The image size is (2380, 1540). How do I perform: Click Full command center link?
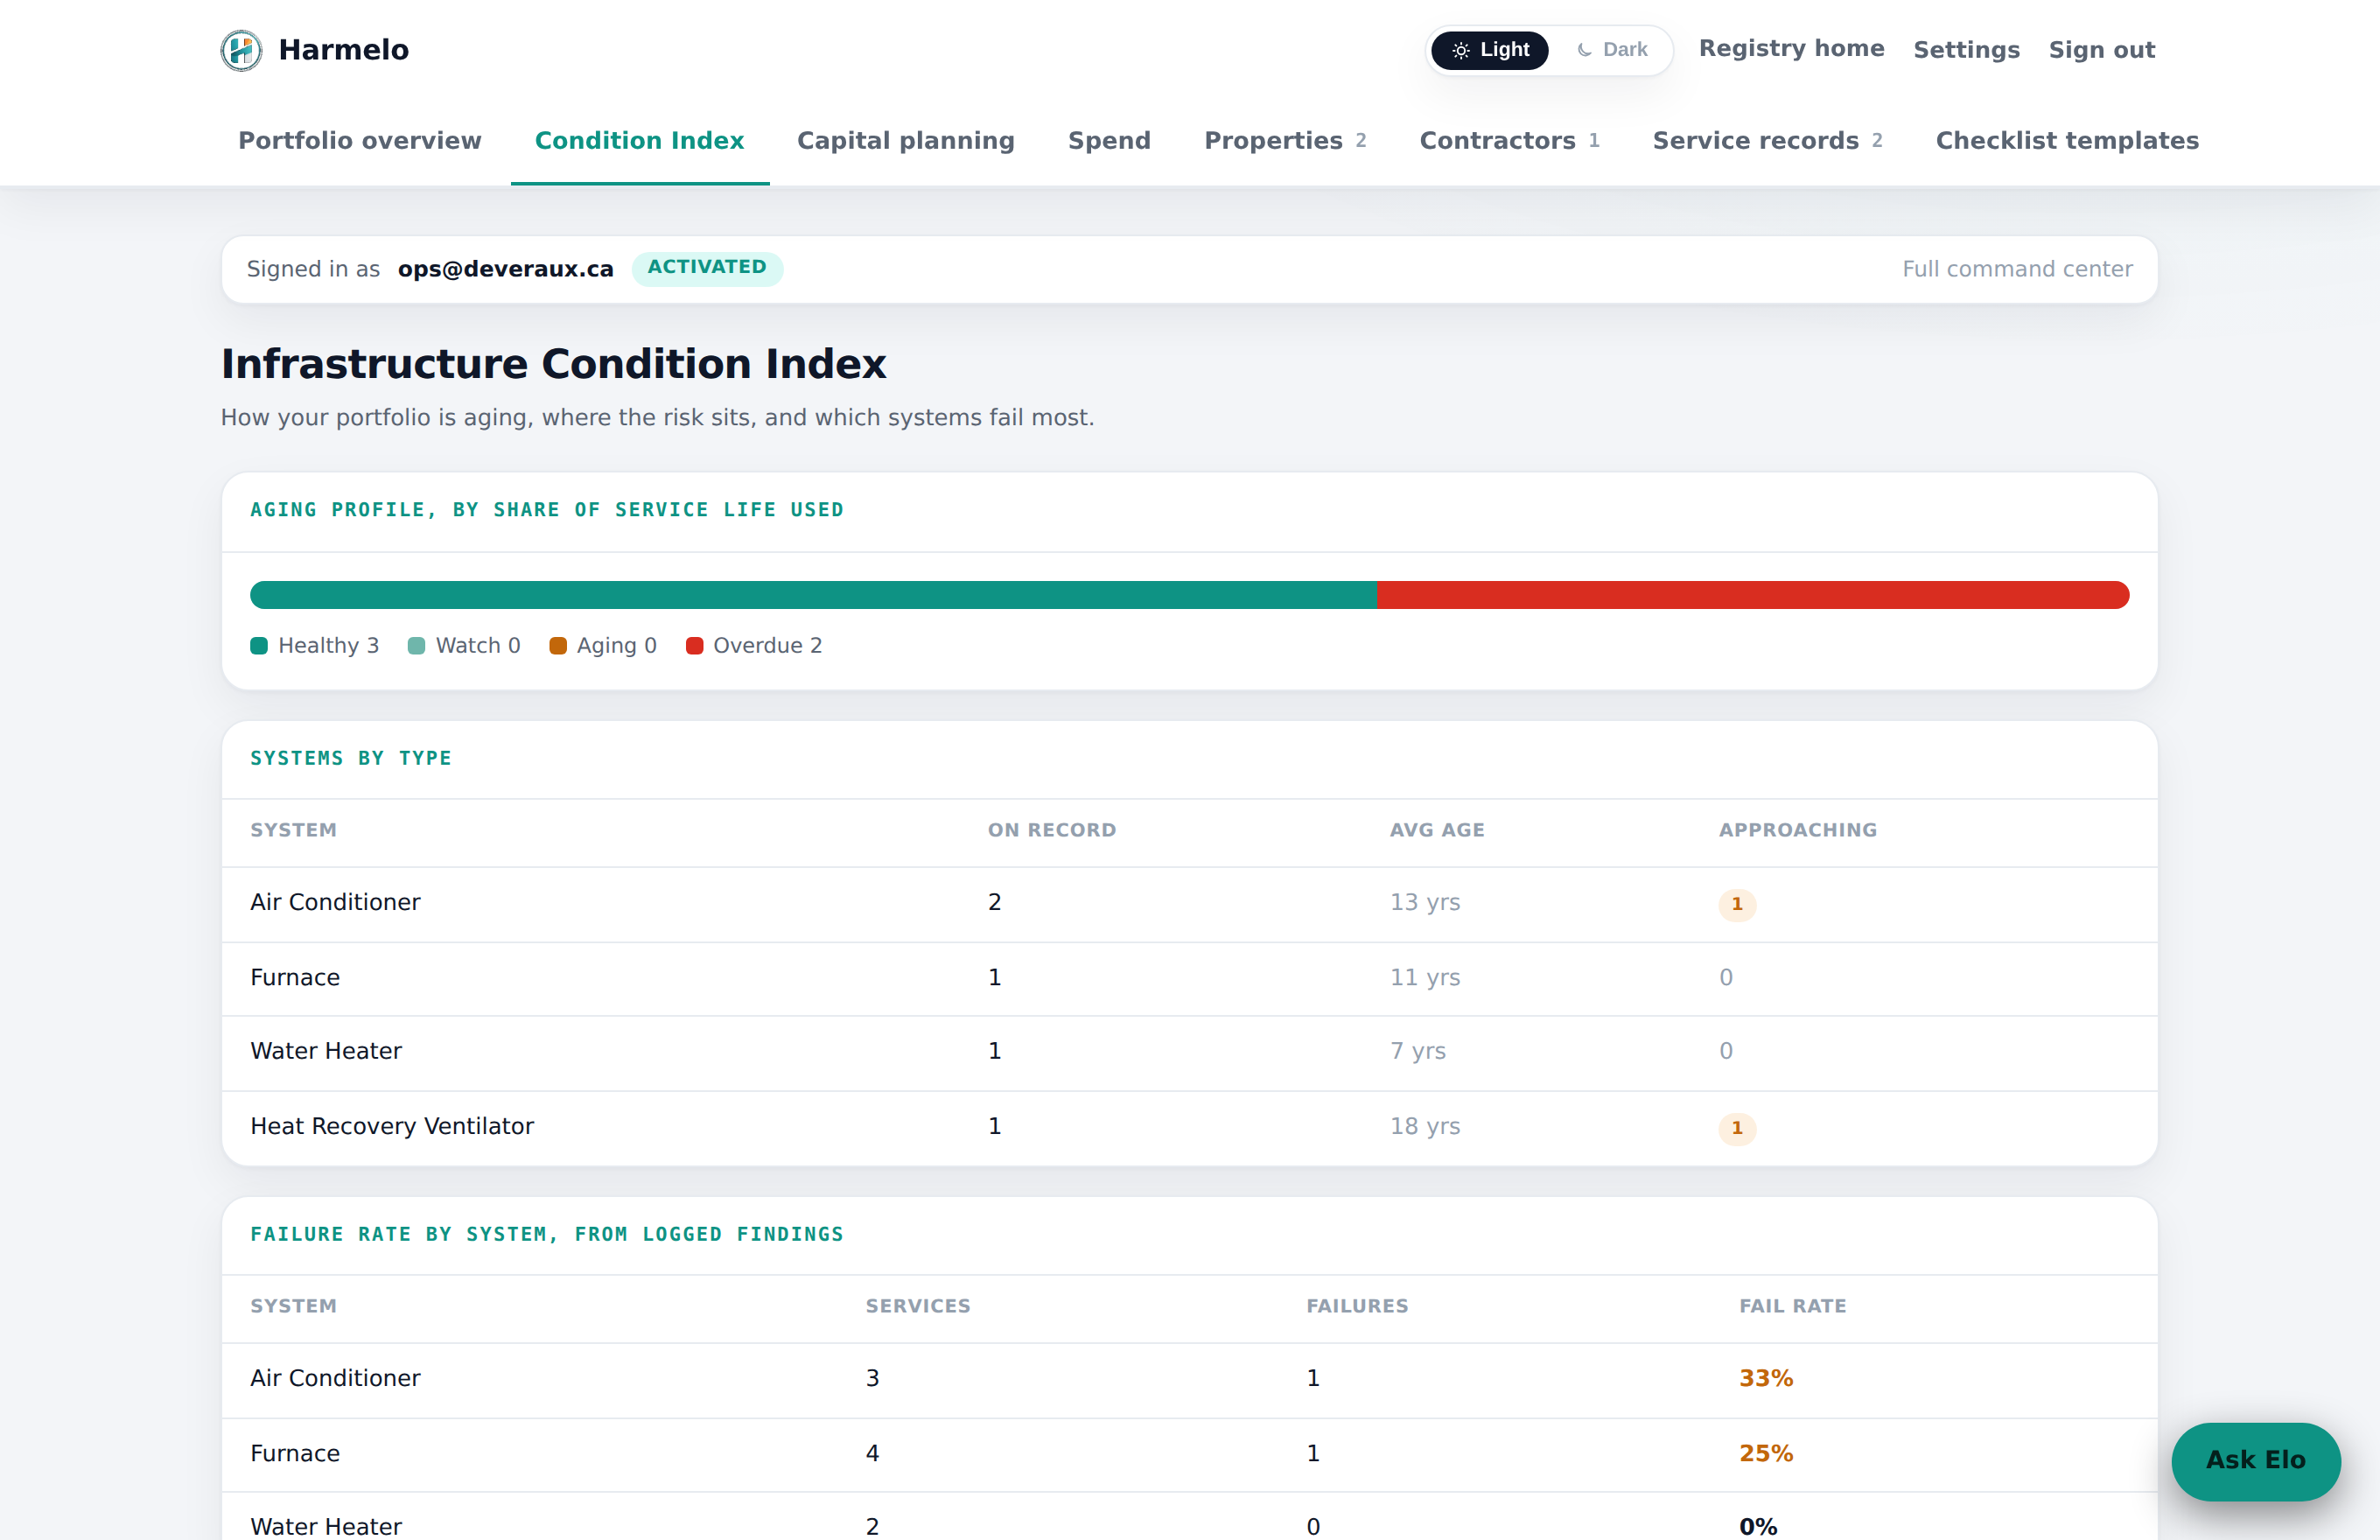click(x=2017, y=269)
